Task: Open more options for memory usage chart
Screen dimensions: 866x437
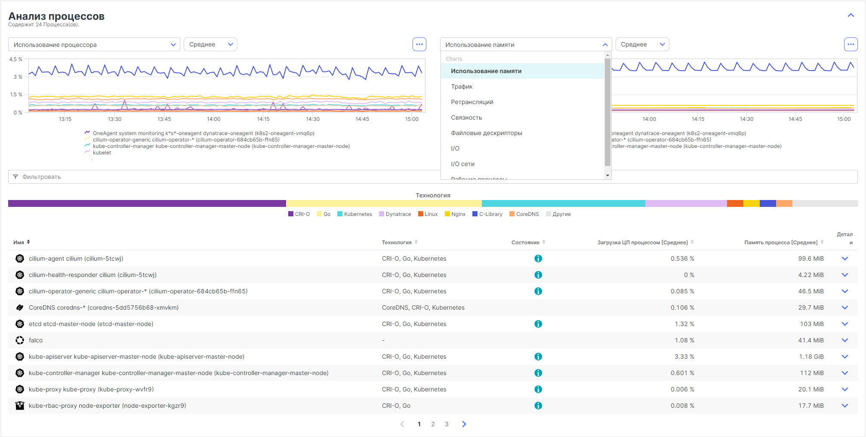Action: 851,44
